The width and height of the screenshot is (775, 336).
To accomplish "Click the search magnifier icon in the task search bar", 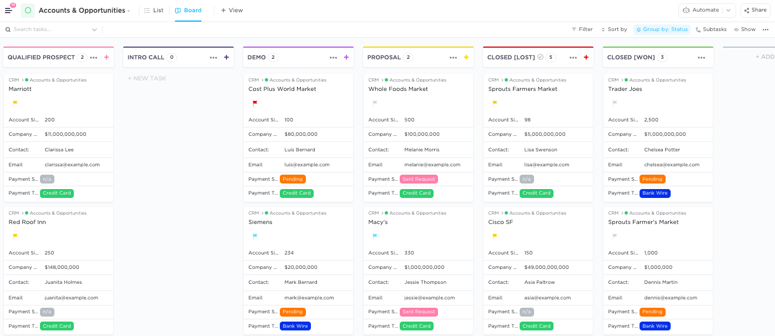I will (x=7, y=29).
